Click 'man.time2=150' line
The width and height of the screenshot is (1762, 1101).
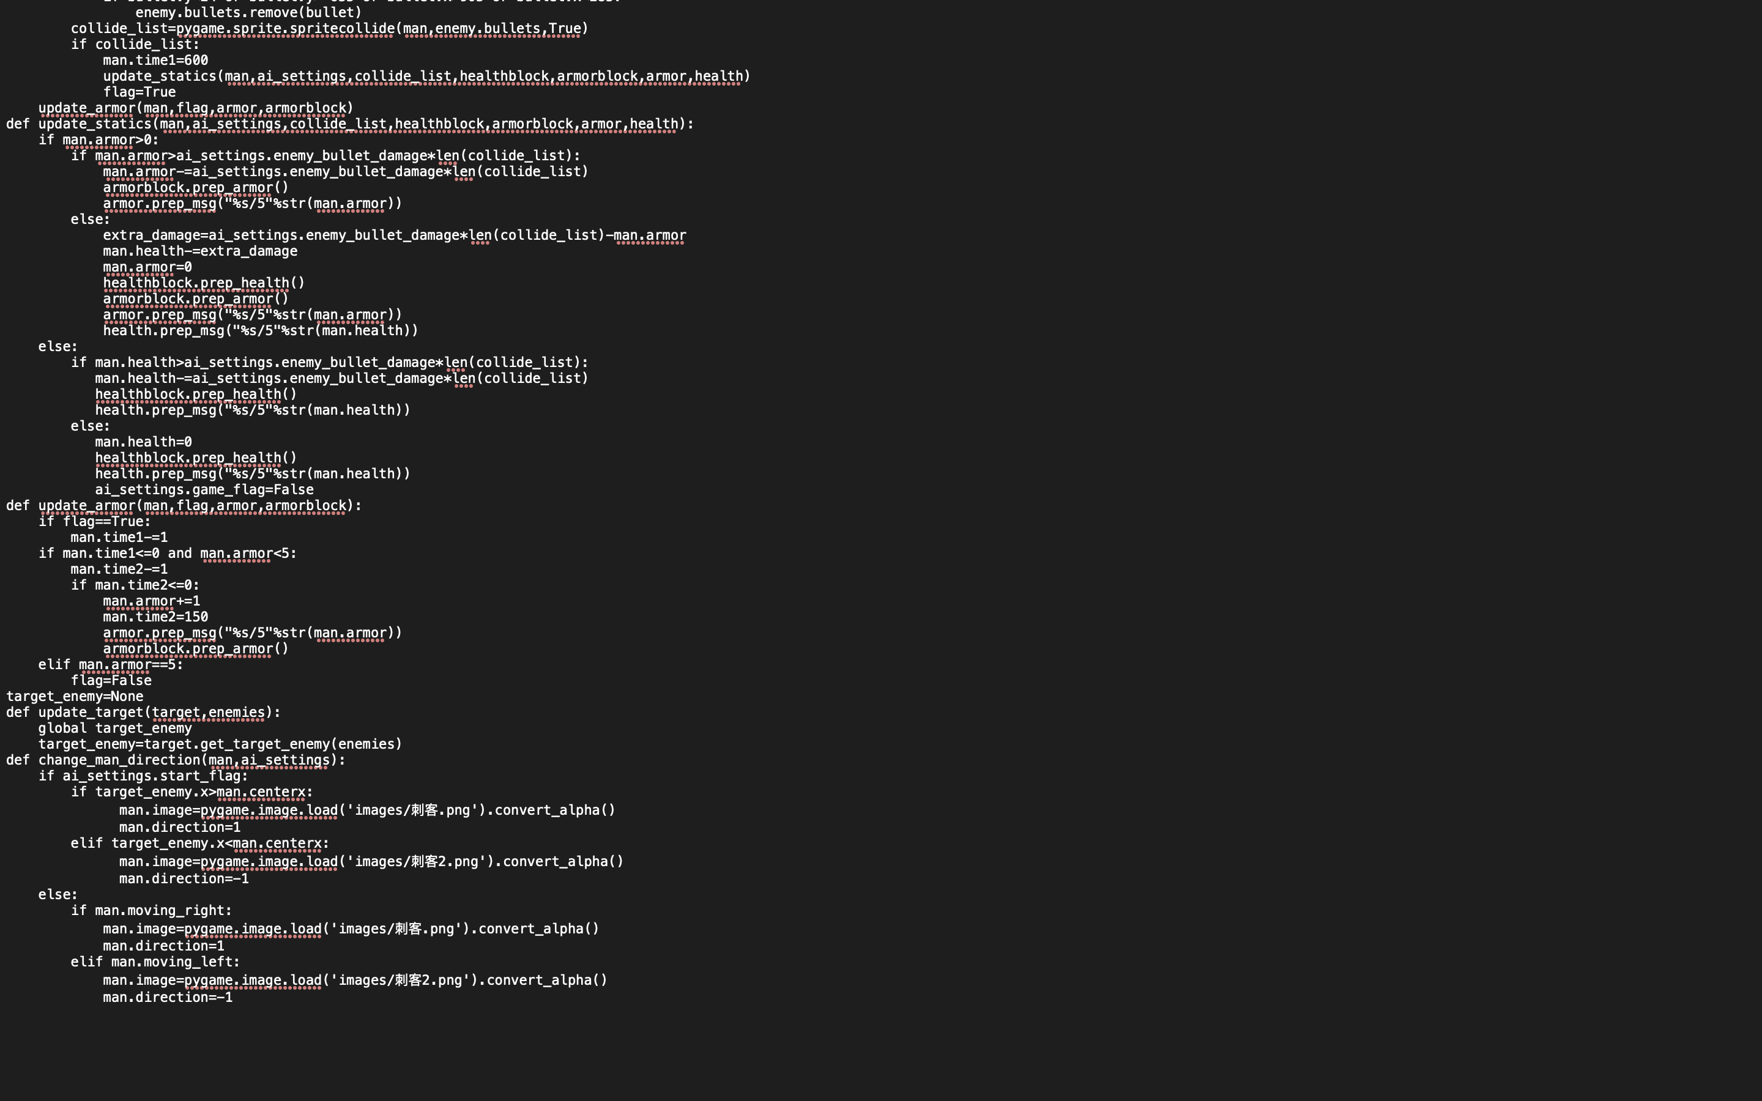tap(155, 617)
